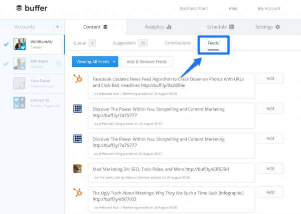Toggle the checkmark for WillBluntAU account
Viewport: 301px width, 214px height.
tap(7, 44)
